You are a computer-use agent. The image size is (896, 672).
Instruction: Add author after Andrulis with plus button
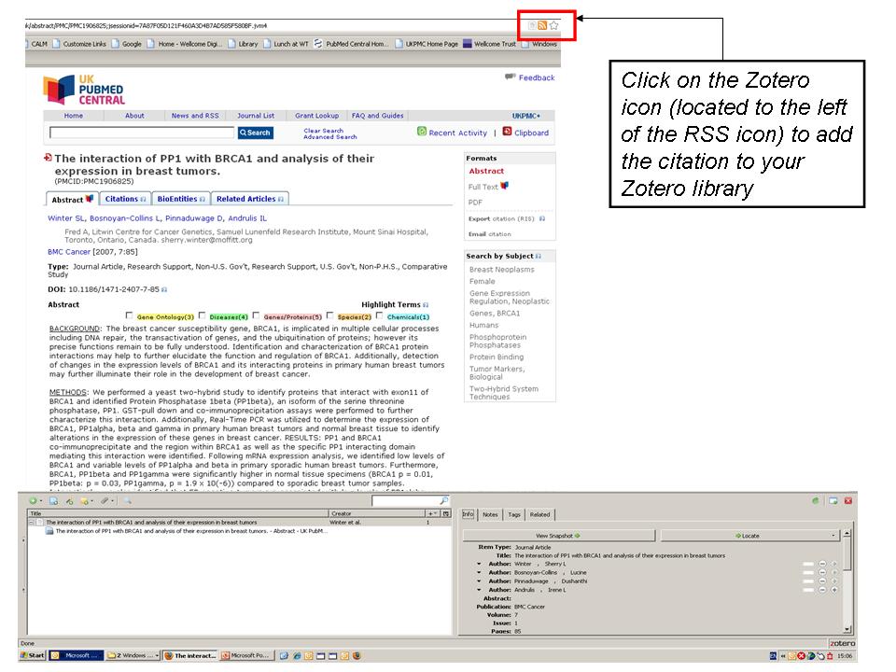click(x=834, y=590)
